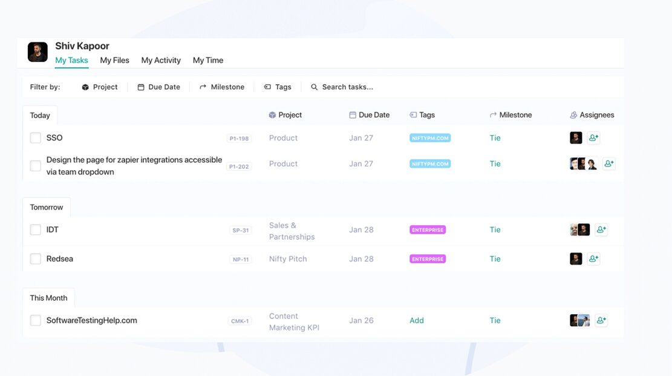Open the Due Date filter dropdown
Image resolution: width=672 pixels, height=376 pixels.
[158, 87]
